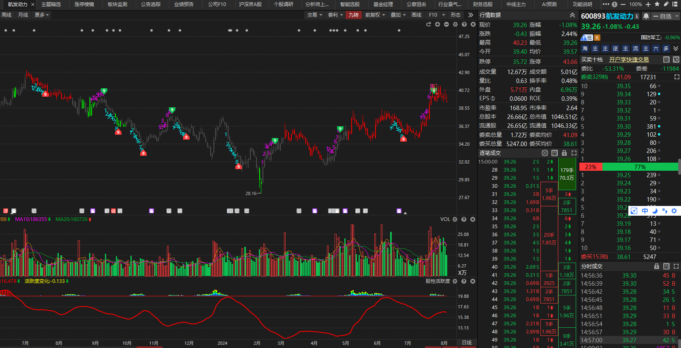Click the 开户享快捷交易 link
This screenshot has width=681, height=348.
(629, 59)
